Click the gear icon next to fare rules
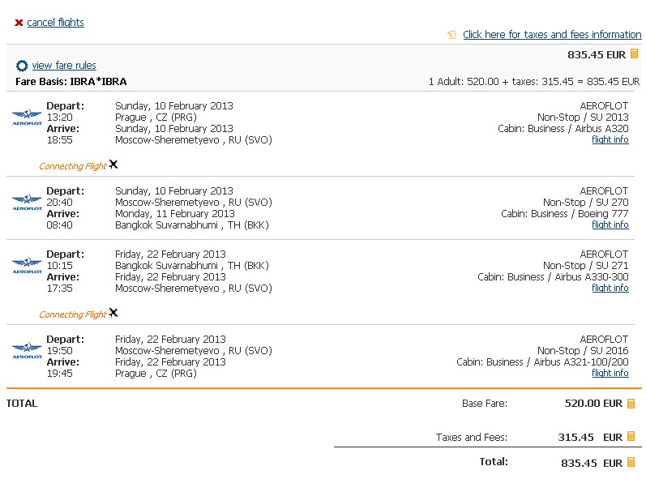The height and width of the screenshot is (479, 646). click(22, 66)
